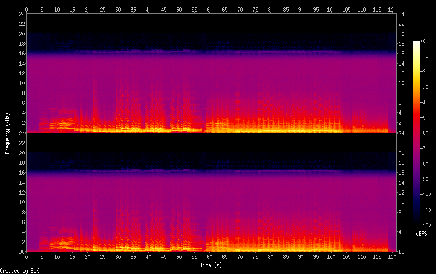Select the "-20" color scale label
This screenshot has height=274, width=436.
coord(424,72)
